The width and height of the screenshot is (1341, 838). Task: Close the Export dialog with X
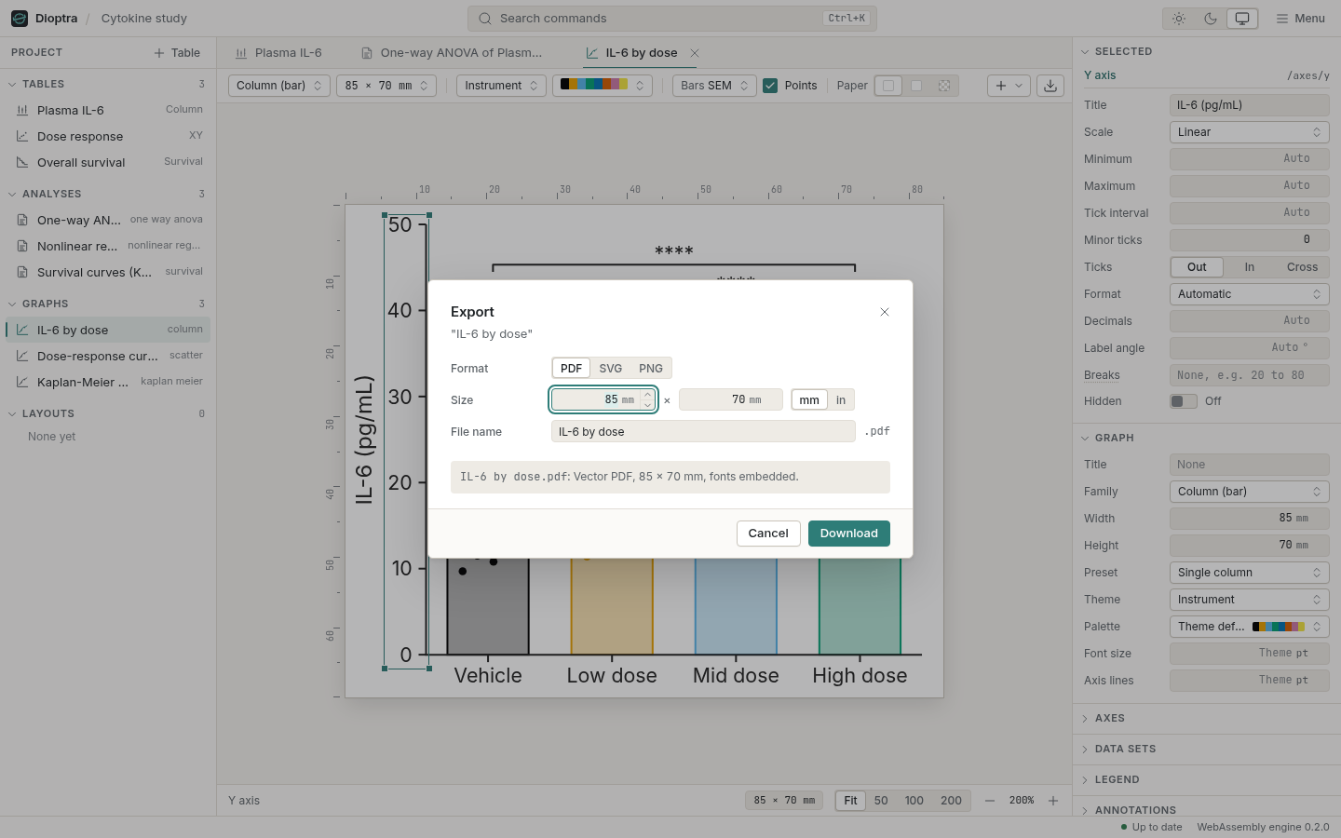[x=885, y=312]
